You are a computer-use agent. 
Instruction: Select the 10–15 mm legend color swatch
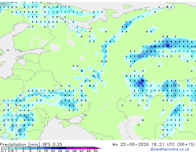[41, 148]
